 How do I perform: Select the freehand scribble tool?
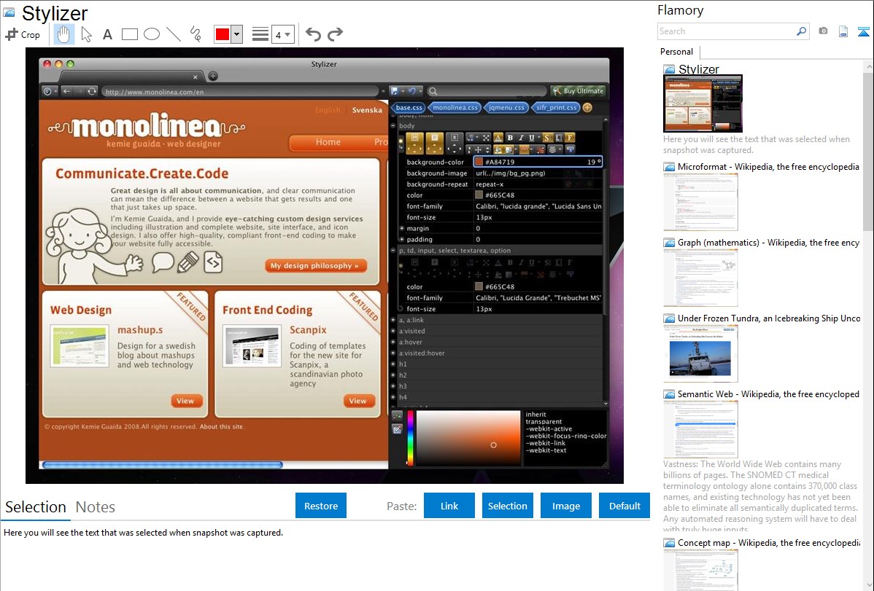[196, 34]
